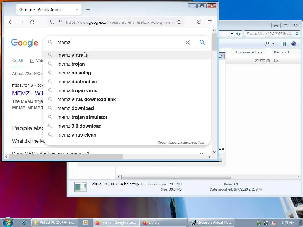Screen dimensions: 303x227
Task: Save page to Pocket icon
Action: [x=199, y=22]
